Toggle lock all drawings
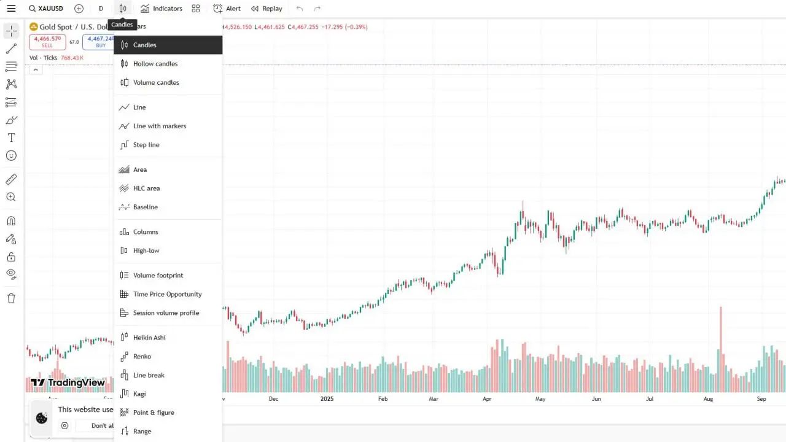 [x=11, y=256]
